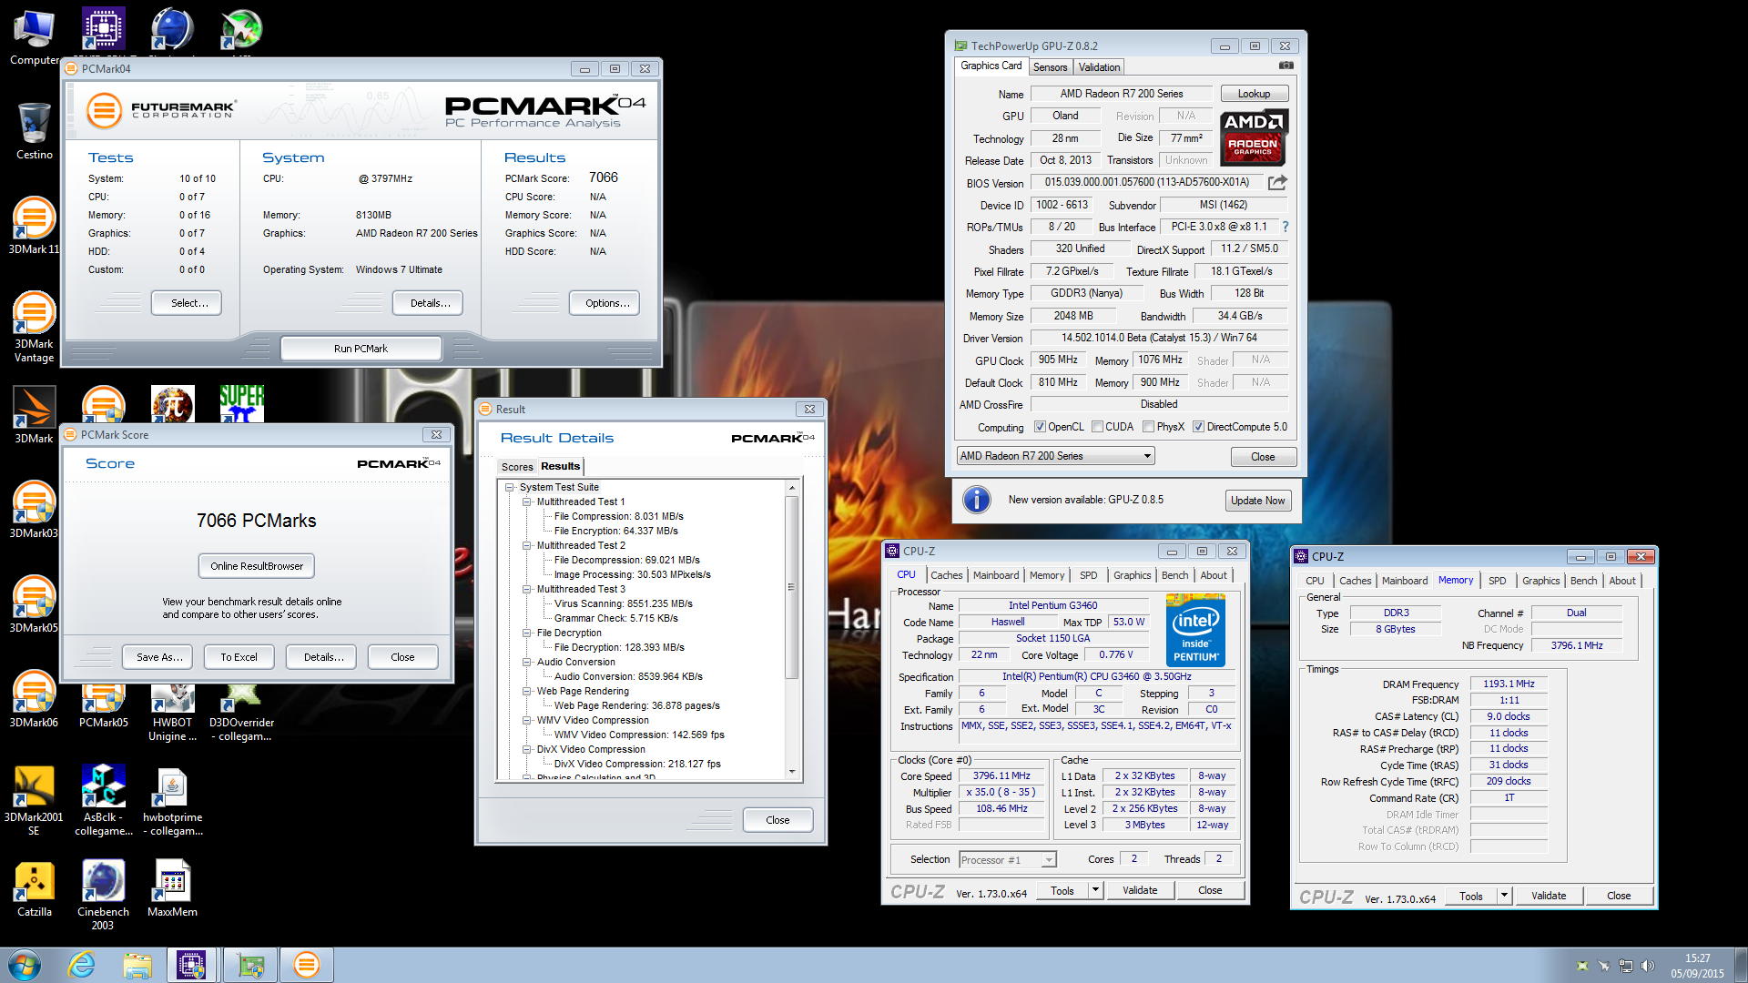This screenshot has width=1748, height=983.
Task: Open Mainboard tab in CPU-Z CPU window
Action: pyautogui.click(x=996, y=575)
